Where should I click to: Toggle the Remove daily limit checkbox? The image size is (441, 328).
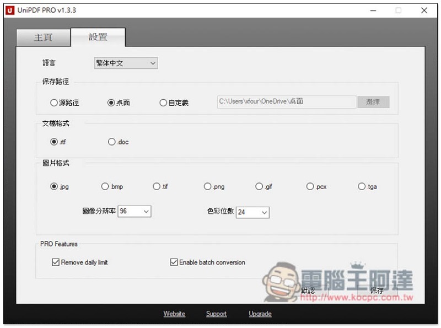pos(80,262)
